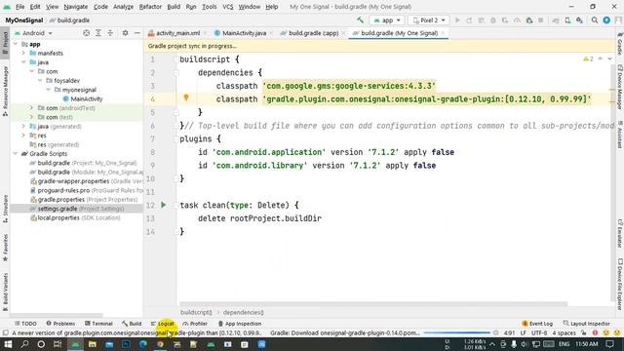624x351 pixels.
Task: Click the Collapse All icon in the Project panel
Action: coord(110,33)
